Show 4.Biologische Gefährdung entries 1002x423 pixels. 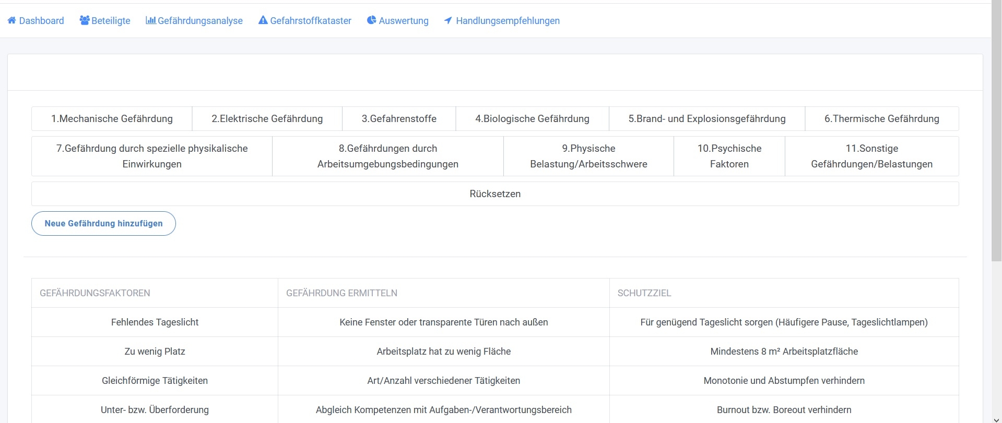[532, 119]
